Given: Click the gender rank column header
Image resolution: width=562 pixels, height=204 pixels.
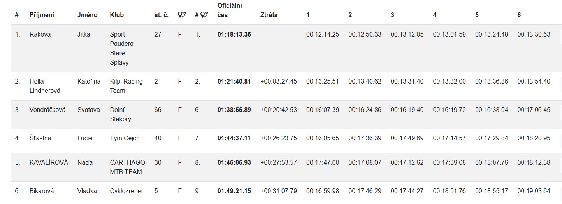Looking at the screenshot, I should [x=202, y=15].
